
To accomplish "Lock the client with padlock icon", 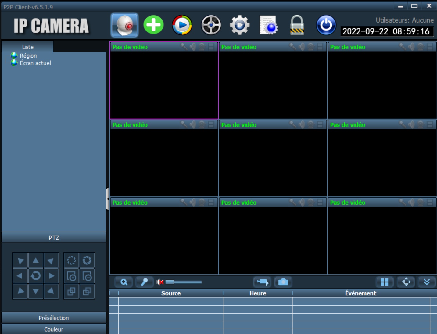I will tap(297, 25).
